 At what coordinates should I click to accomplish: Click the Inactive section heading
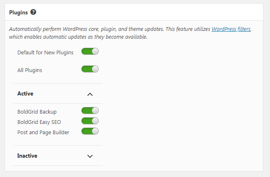[27, 156]
